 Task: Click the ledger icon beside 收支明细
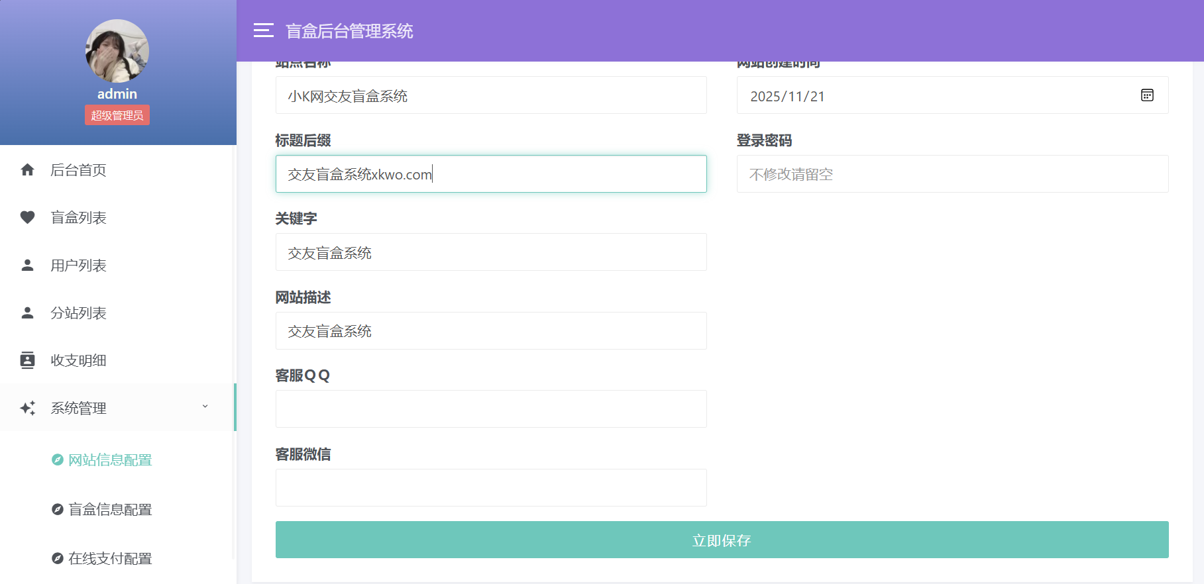pos(27,361)
